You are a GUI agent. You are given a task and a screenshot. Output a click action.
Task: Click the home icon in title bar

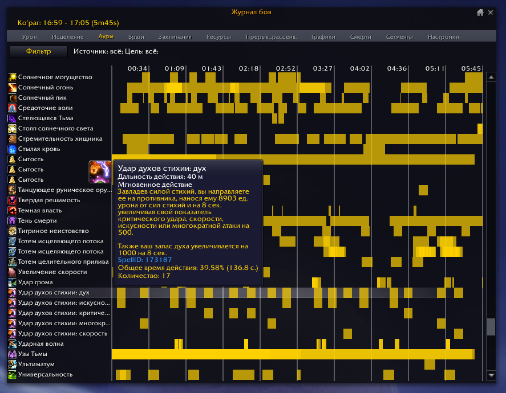tap(480, 12)
